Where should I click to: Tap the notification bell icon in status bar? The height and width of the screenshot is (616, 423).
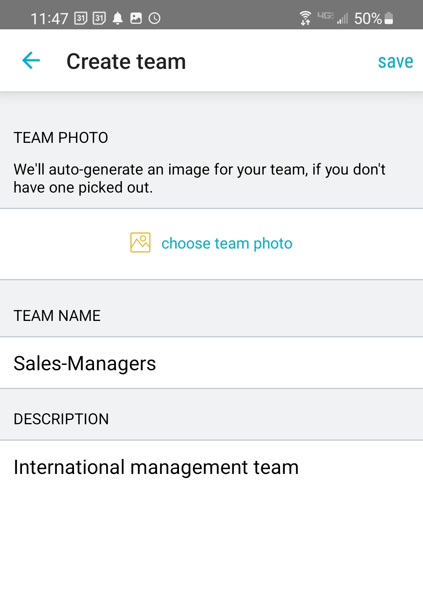(117, 18)
